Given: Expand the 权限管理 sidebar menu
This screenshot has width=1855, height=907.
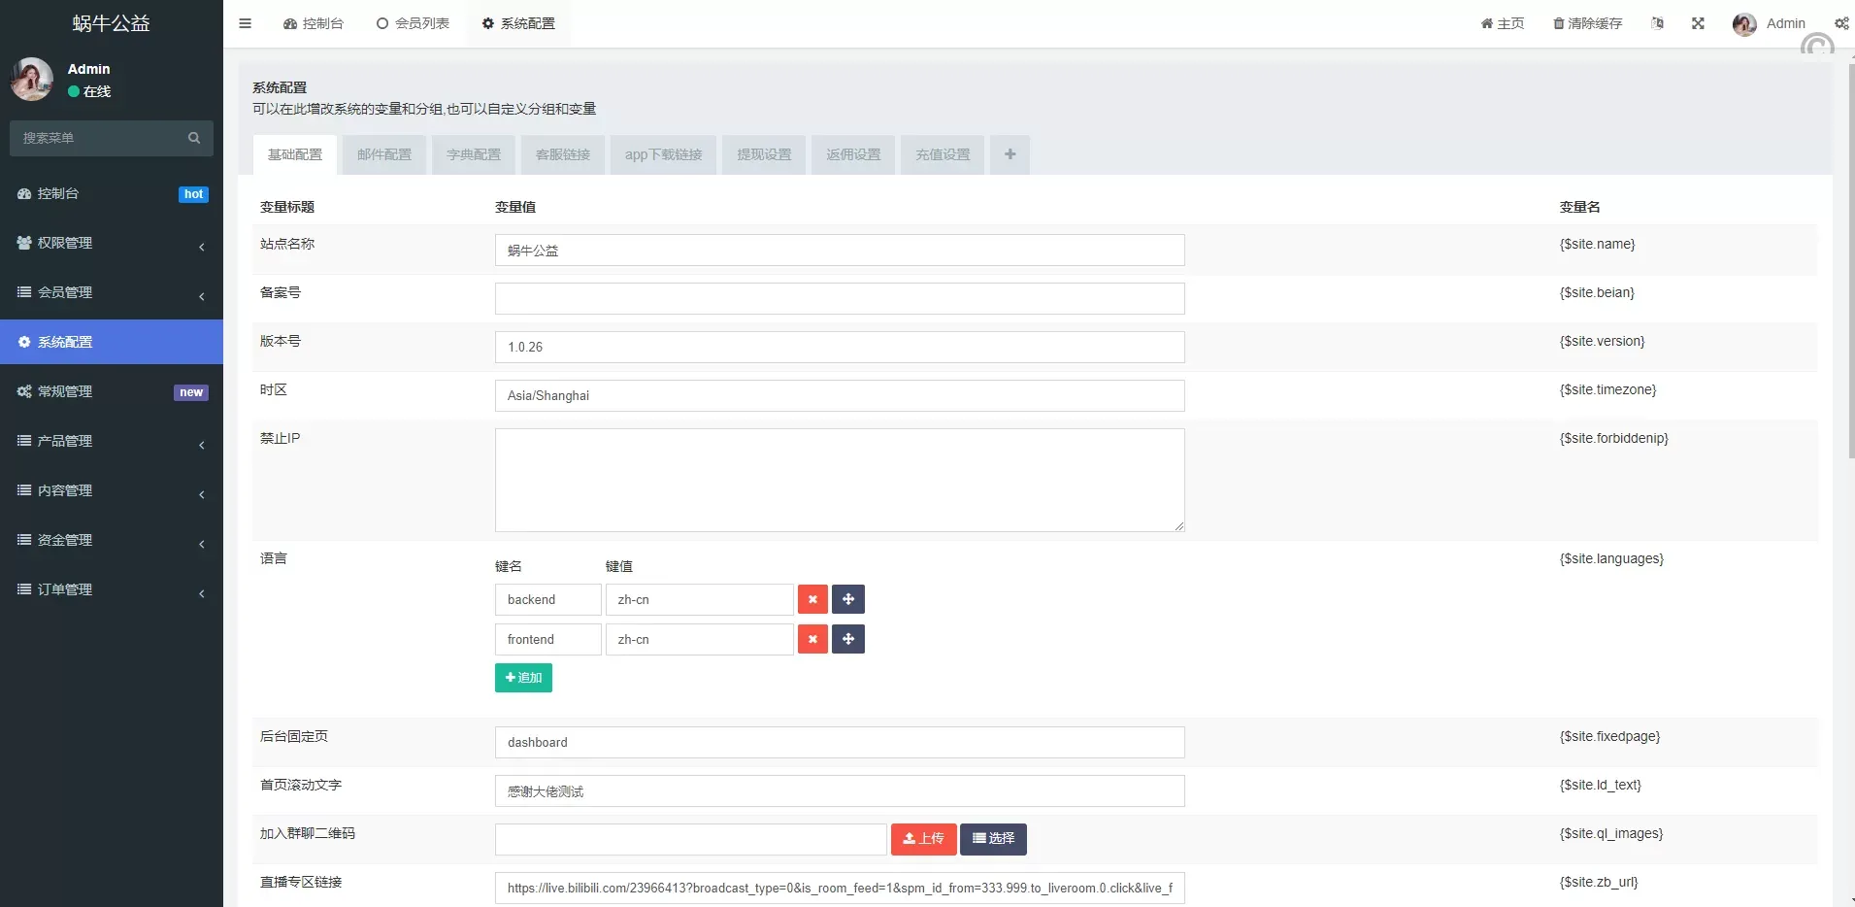Looking at the screenshot, I should click(111, 243).
